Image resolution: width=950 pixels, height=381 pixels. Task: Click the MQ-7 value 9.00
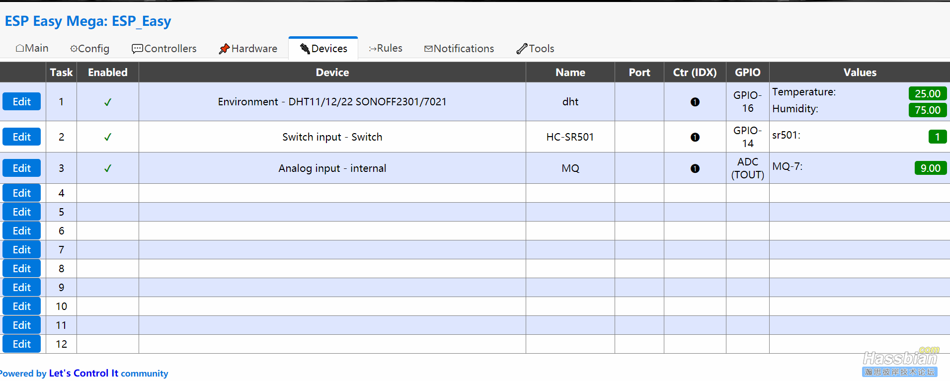coord(931,168)
